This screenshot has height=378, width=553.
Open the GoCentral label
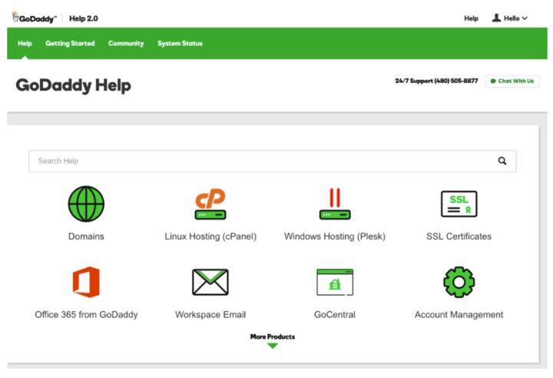coord(335,314)
